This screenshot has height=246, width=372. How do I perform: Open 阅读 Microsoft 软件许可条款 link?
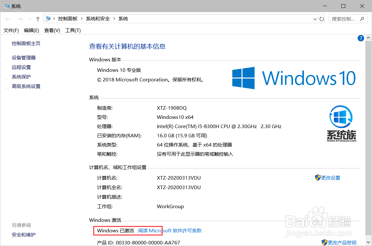click(170, 231)
